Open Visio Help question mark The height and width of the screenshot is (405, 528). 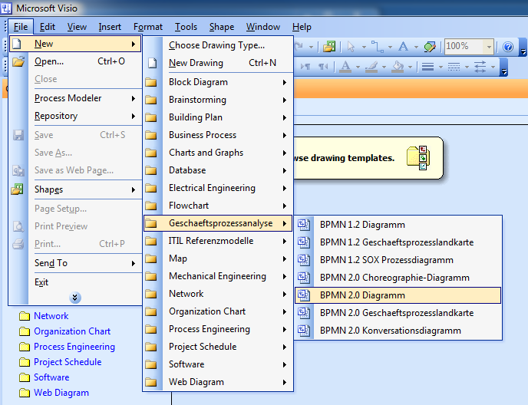pyautogui.click(x=508, y=47)
